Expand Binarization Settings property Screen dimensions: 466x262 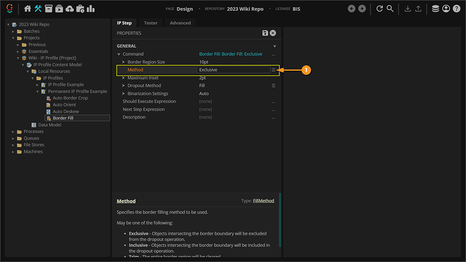tap(123, 94)
